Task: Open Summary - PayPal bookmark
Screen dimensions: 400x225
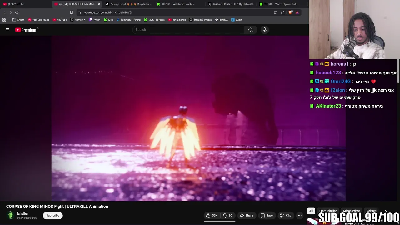Action: (x=128, y=20)
